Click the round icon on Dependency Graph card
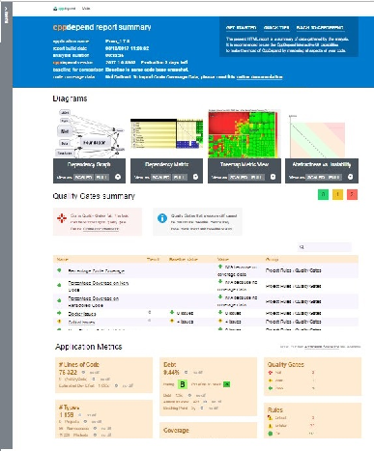Viewport: 374px width, 451px height. coord(118,177)
